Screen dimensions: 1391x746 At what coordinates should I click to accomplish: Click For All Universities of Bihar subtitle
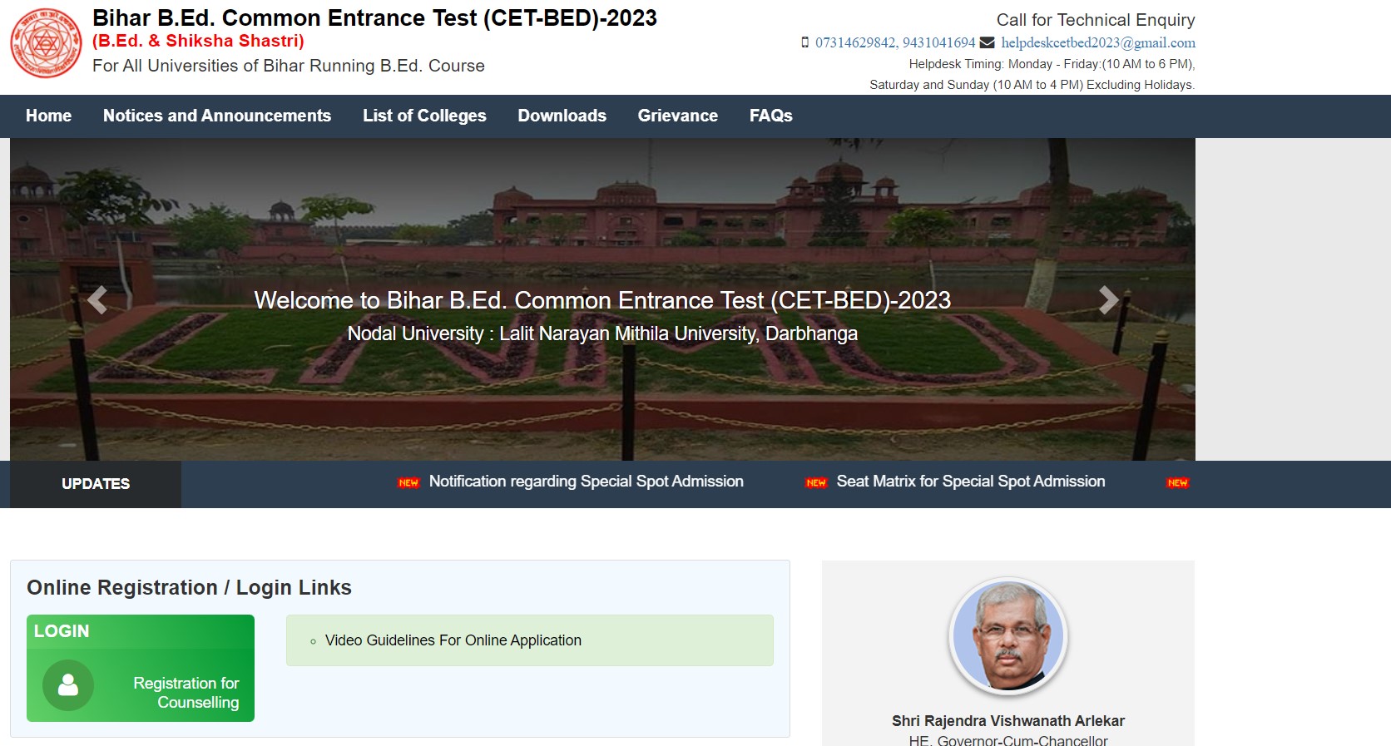click(289, 66)
